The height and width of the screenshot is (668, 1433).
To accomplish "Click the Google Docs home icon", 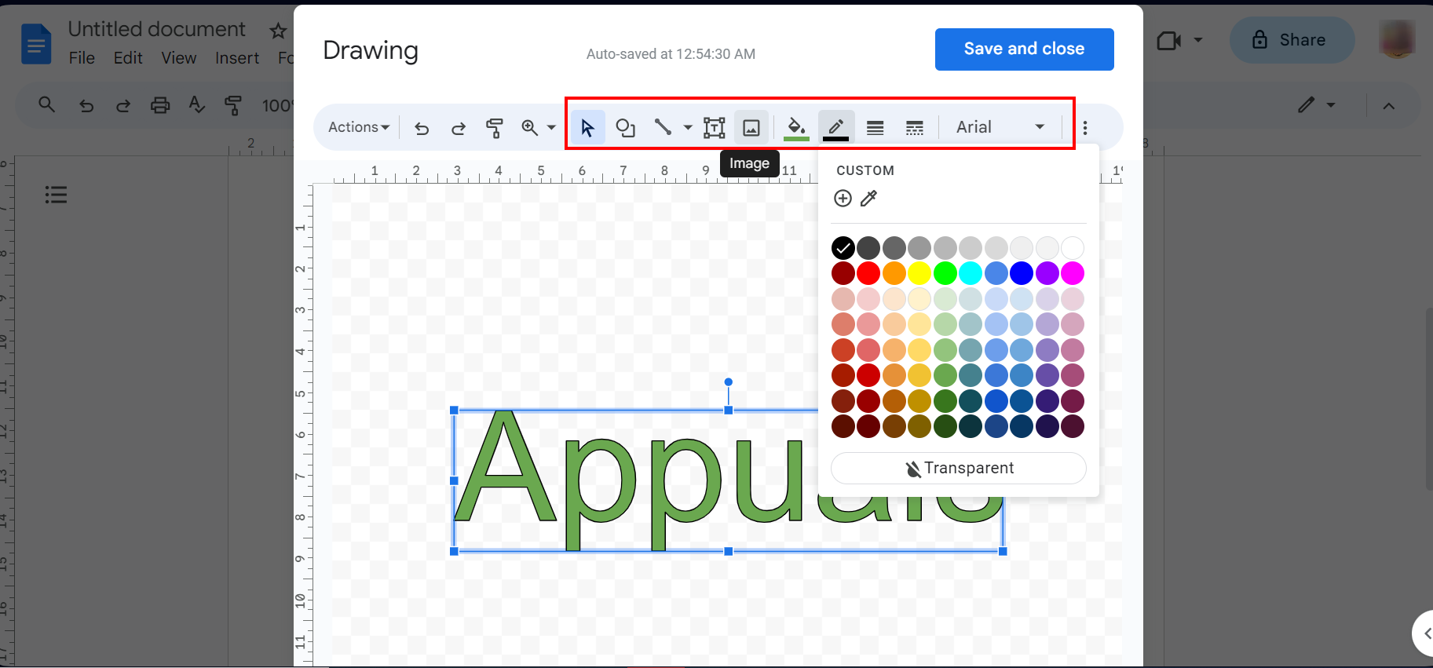I will pyautogui.click(x=36, y=43).
